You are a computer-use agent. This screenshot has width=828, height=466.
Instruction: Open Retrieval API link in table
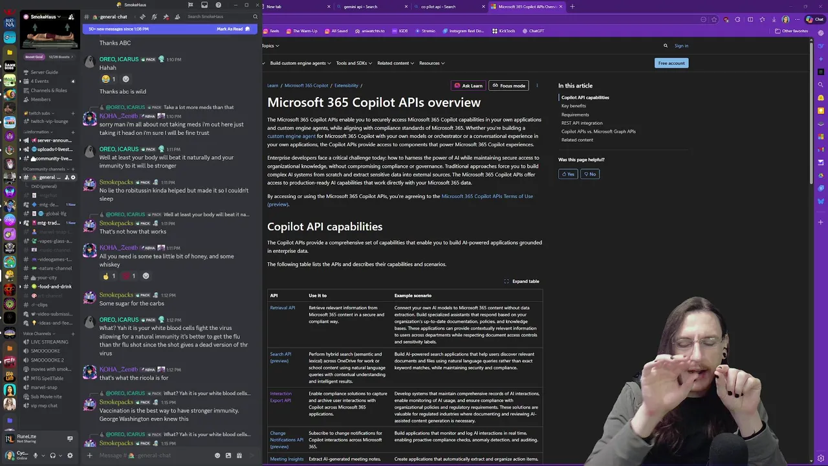(282, 308)
